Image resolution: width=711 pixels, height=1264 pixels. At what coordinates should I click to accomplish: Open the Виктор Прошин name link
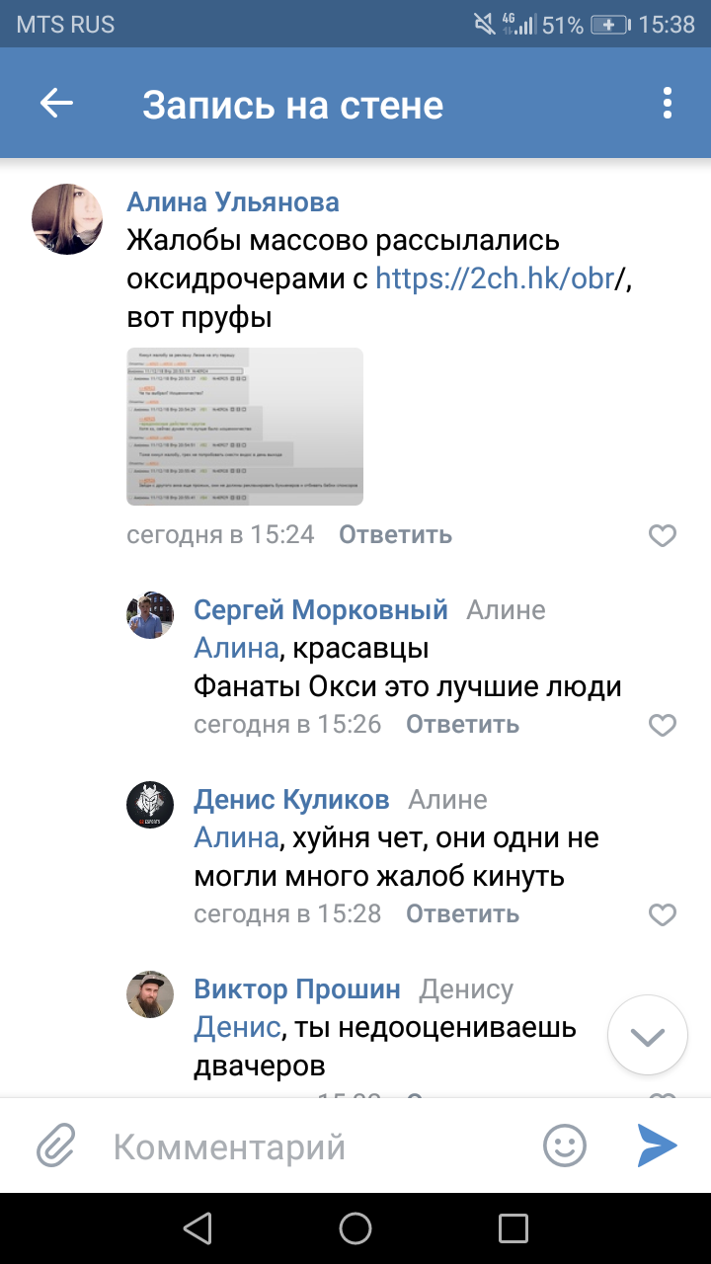click(x=297, y=988)
